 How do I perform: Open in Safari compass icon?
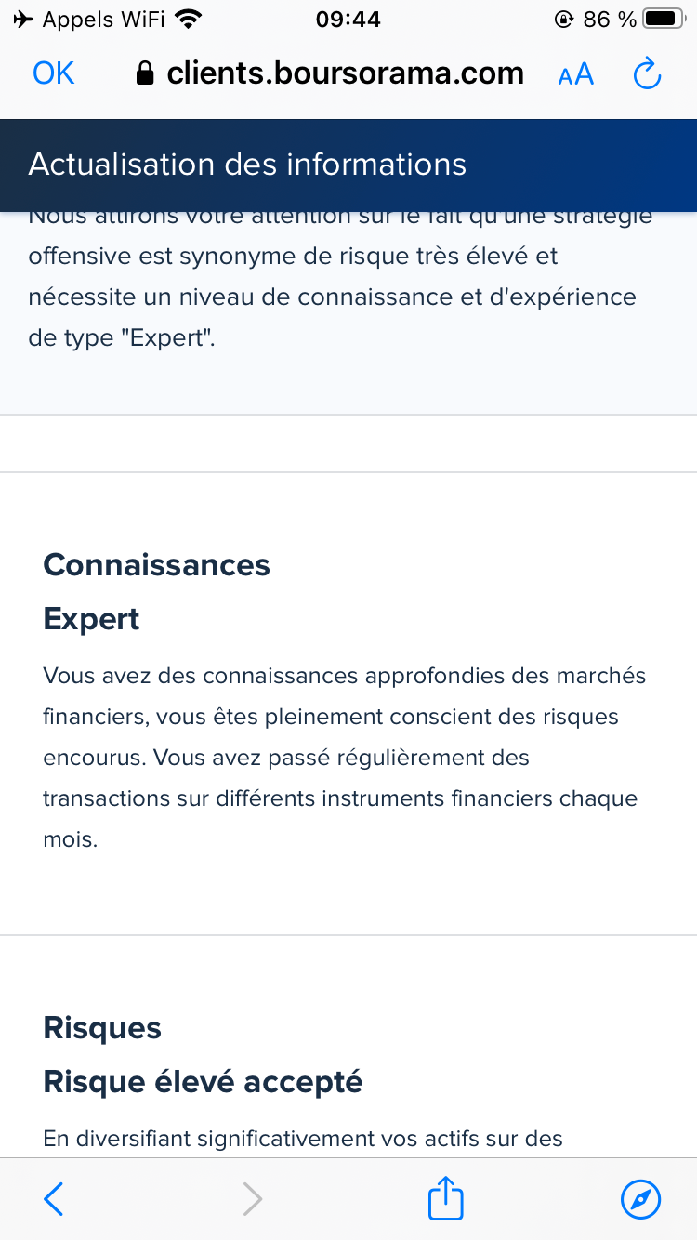tap(640, 1199)
